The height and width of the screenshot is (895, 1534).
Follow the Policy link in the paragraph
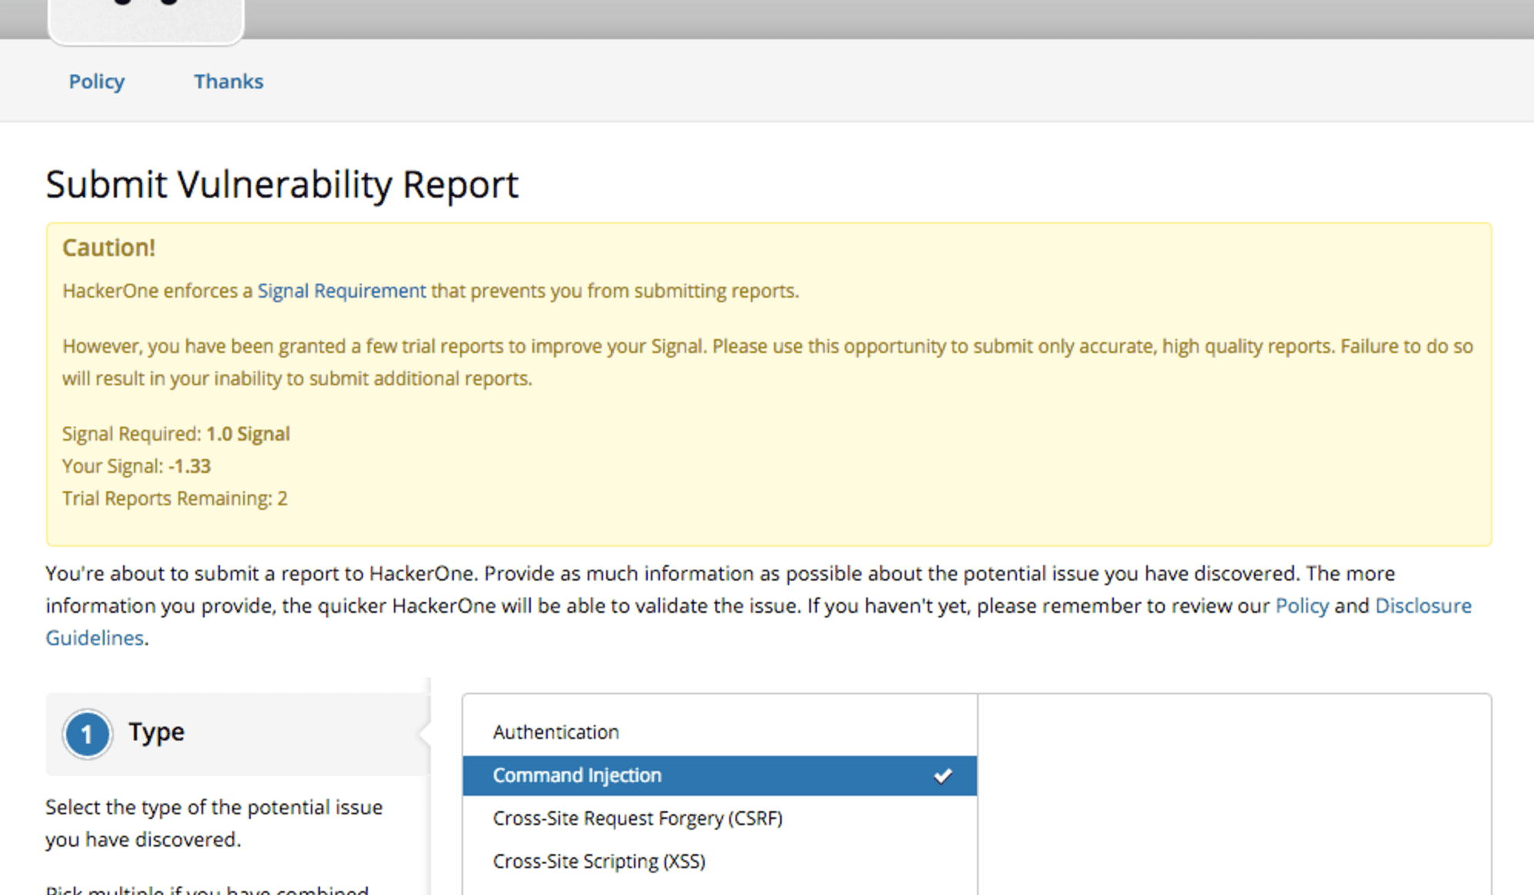pos(1301,606)
